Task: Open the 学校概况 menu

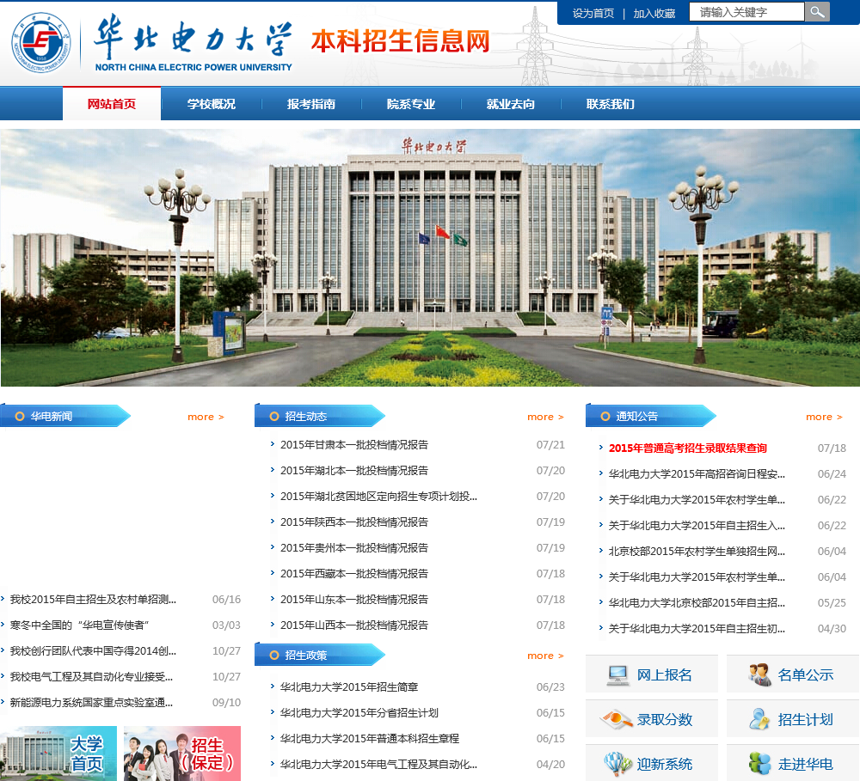Action: point(212,104)
